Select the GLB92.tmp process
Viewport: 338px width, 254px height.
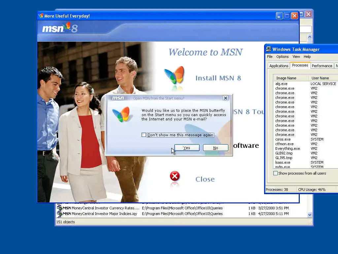point(284,153)
